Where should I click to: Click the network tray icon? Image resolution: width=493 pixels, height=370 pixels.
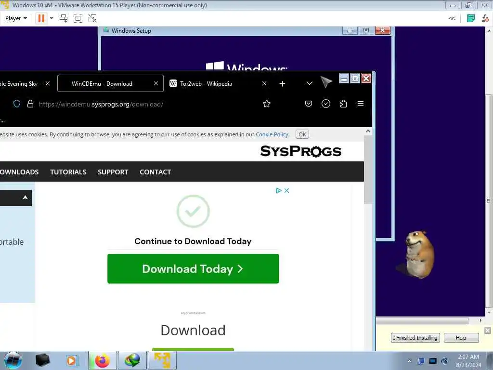(x=433, y=361)
